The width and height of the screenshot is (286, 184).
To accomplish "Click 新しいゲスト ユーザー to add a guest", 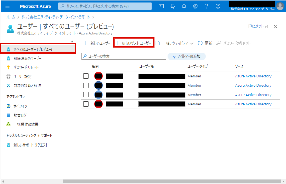I will [134, 43].
